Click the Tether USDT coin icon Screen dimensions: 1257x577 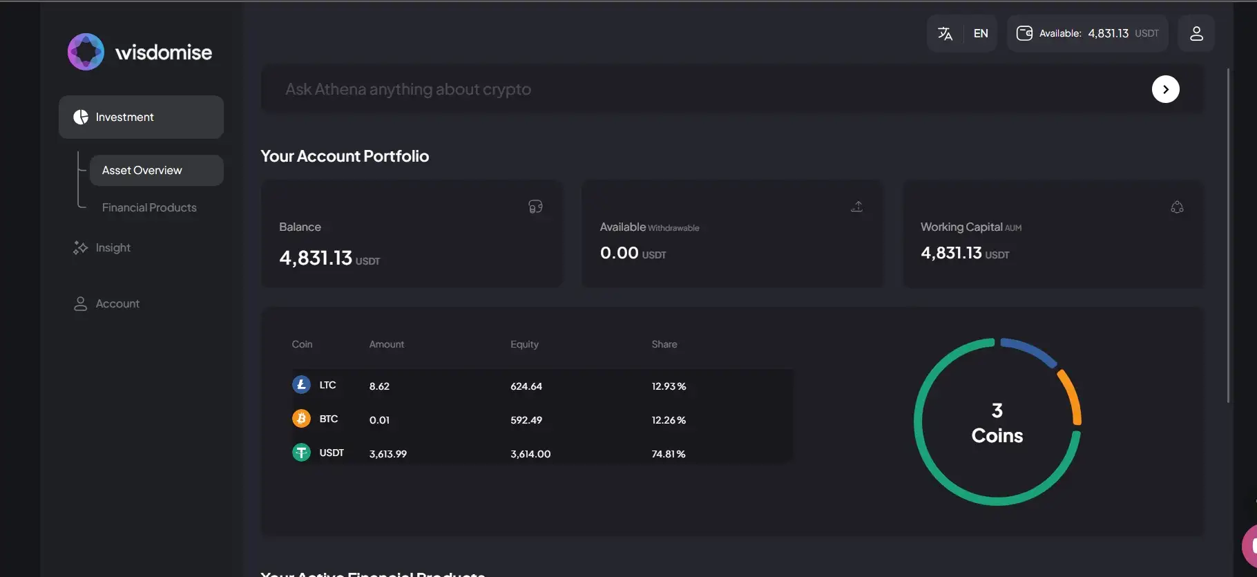point(301,453)
